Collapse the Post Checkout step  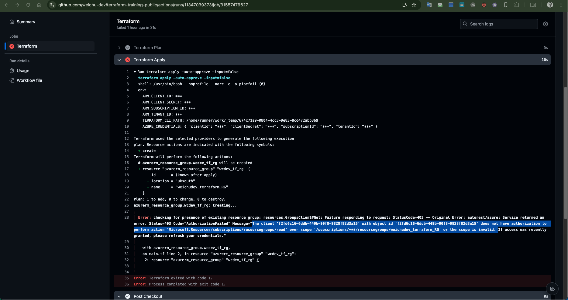119,296
